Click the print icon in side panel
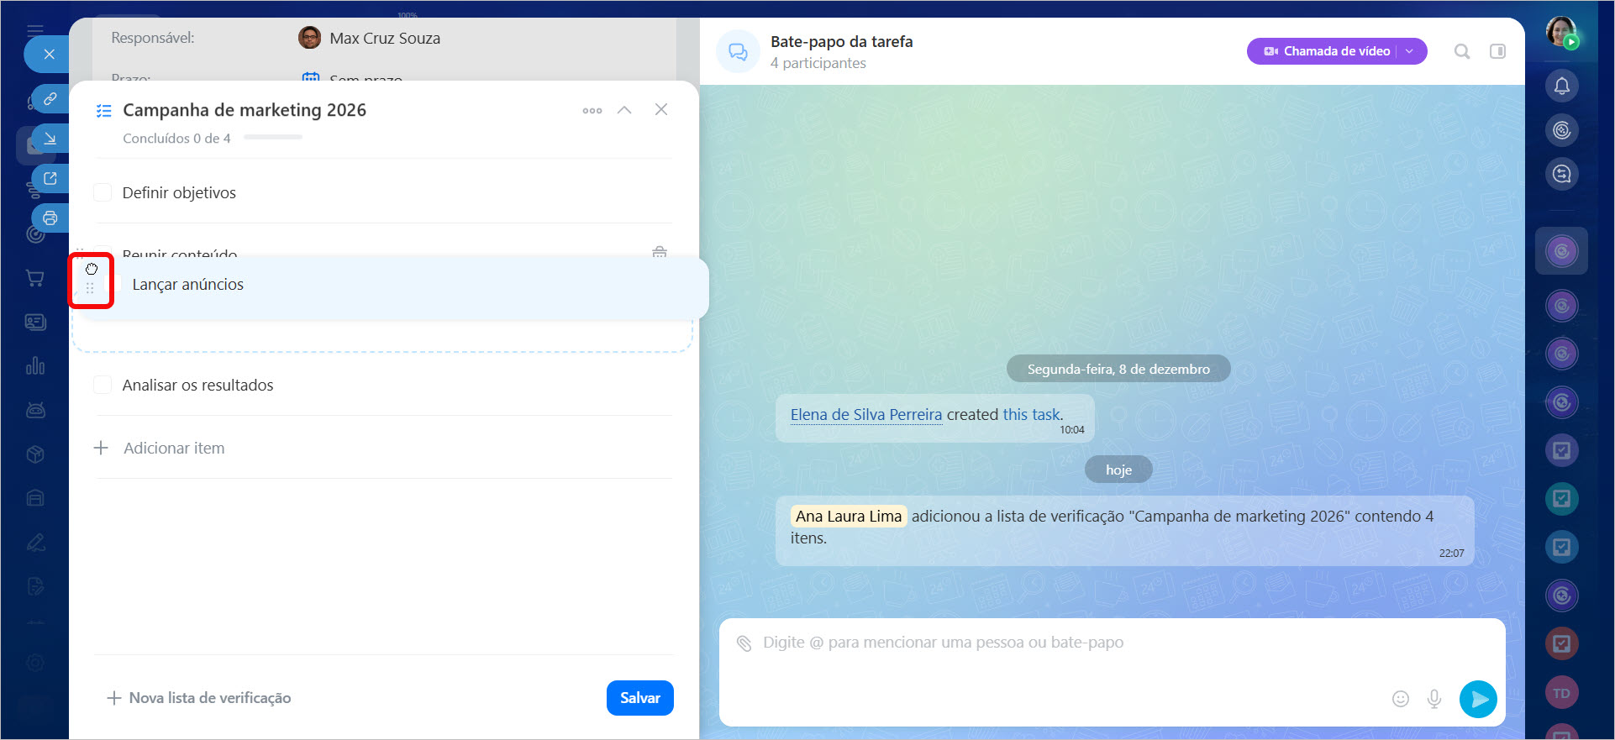This screenshot has width=1615, height=740. (50, 218)
